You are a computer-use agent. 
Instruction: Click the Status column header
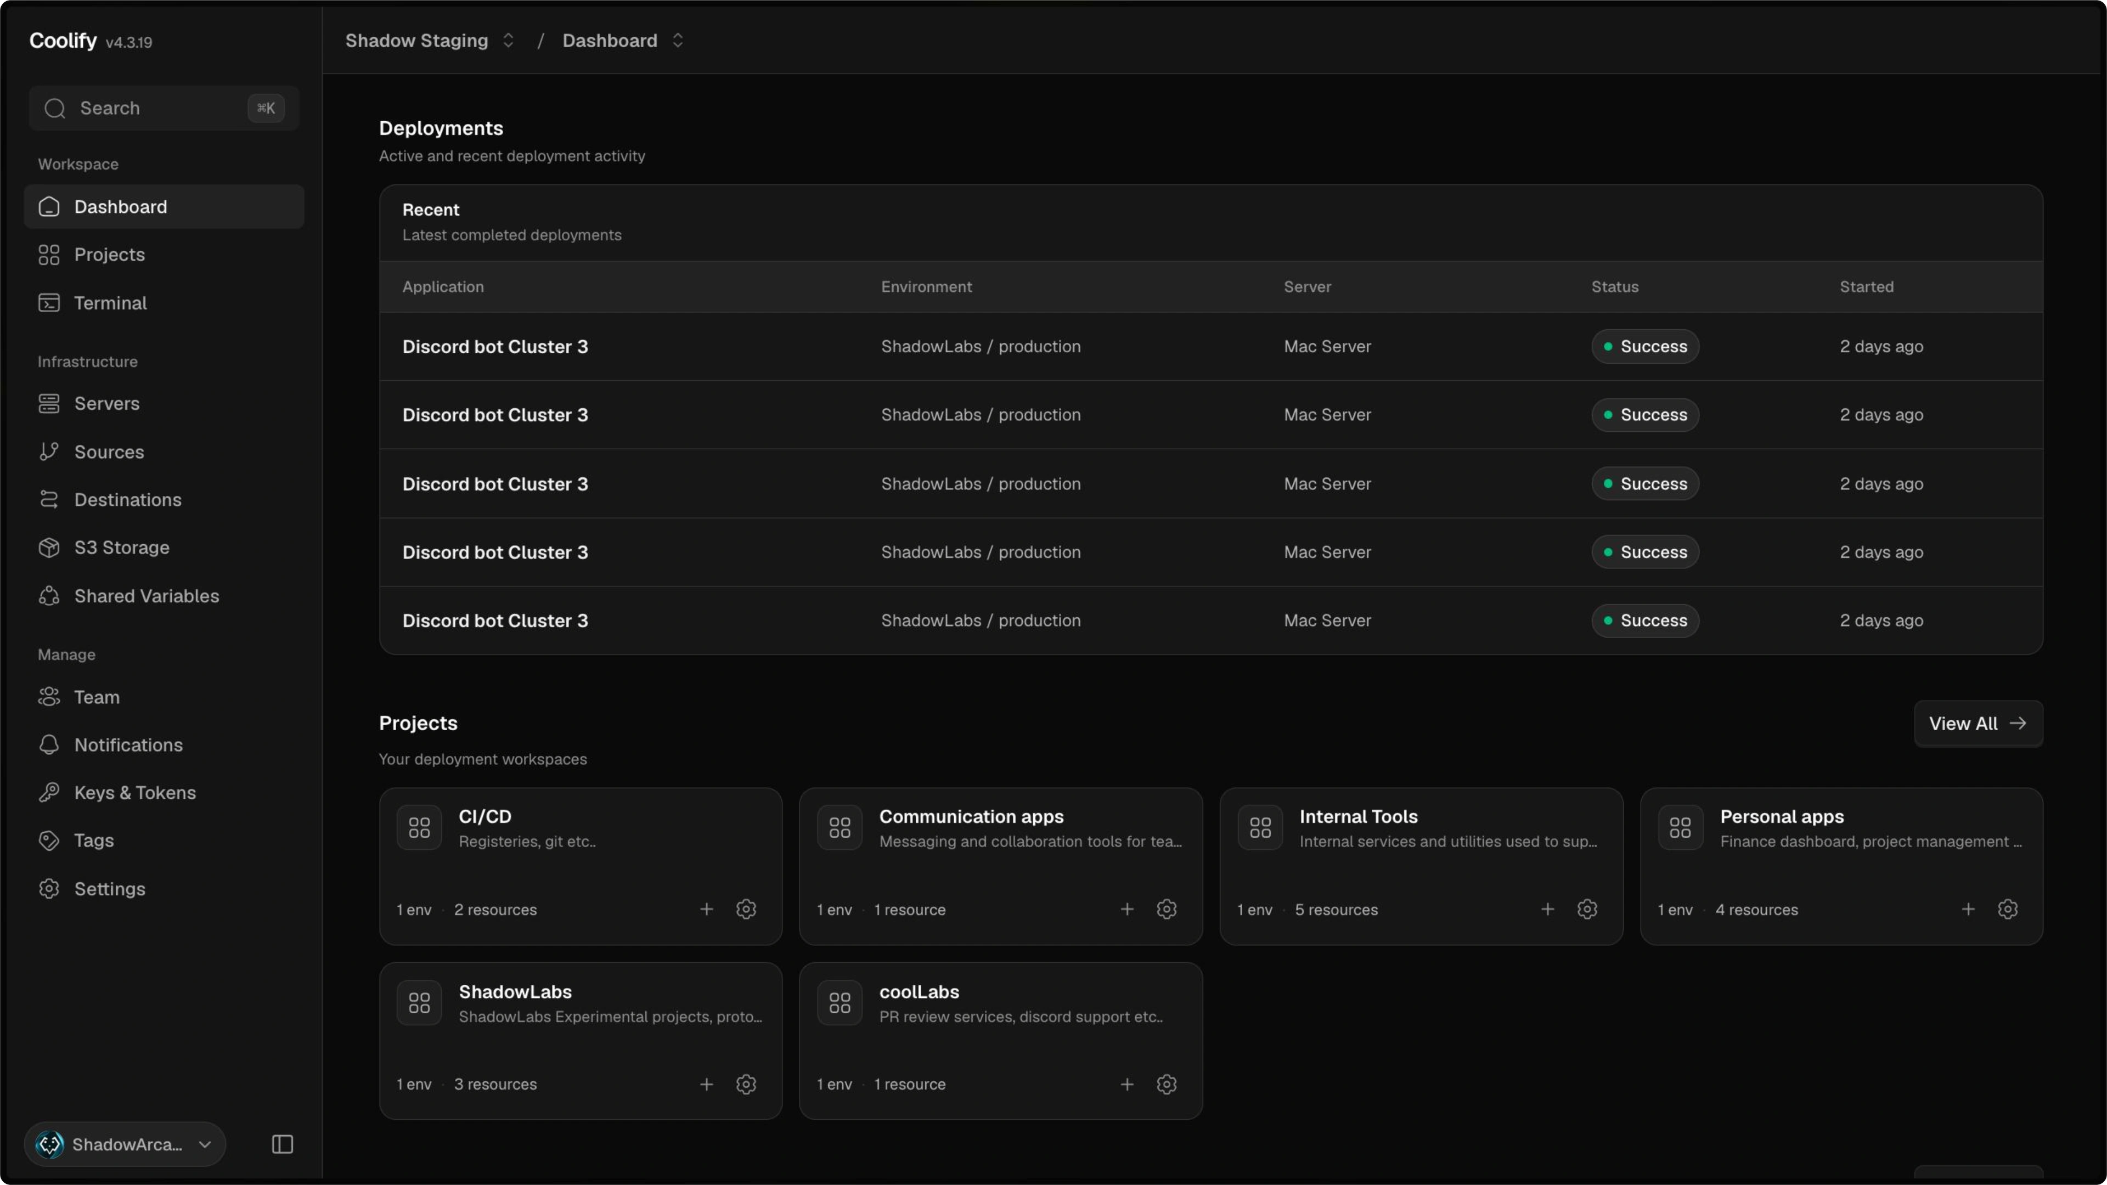[1615, 286]
